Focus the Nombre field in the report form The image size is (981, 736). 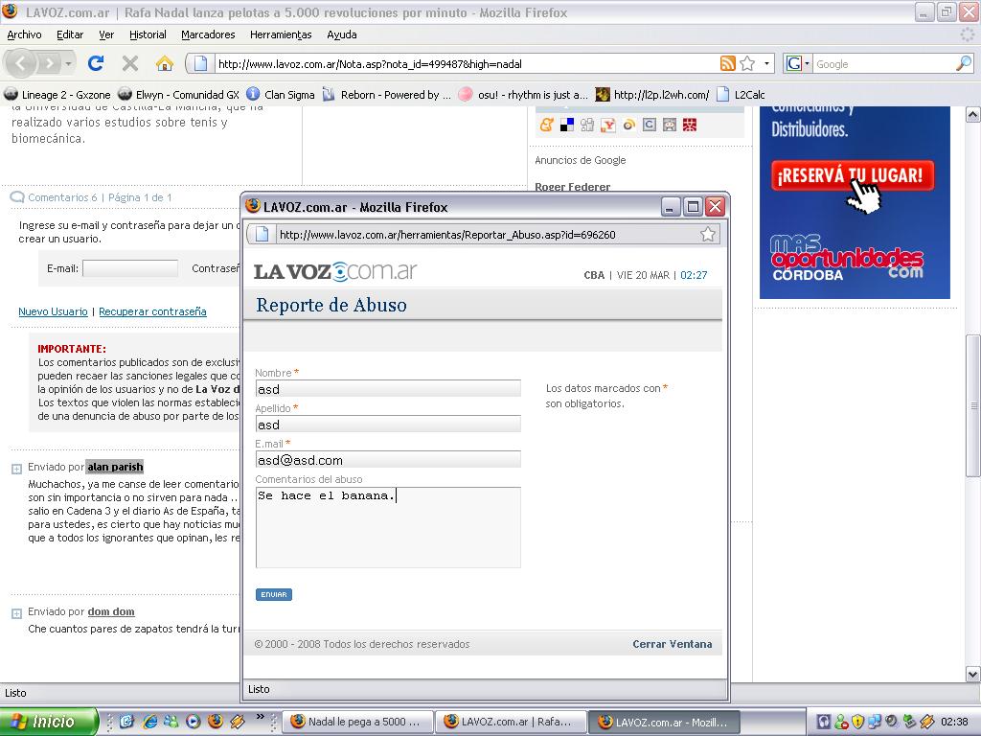tap(388, 389)
